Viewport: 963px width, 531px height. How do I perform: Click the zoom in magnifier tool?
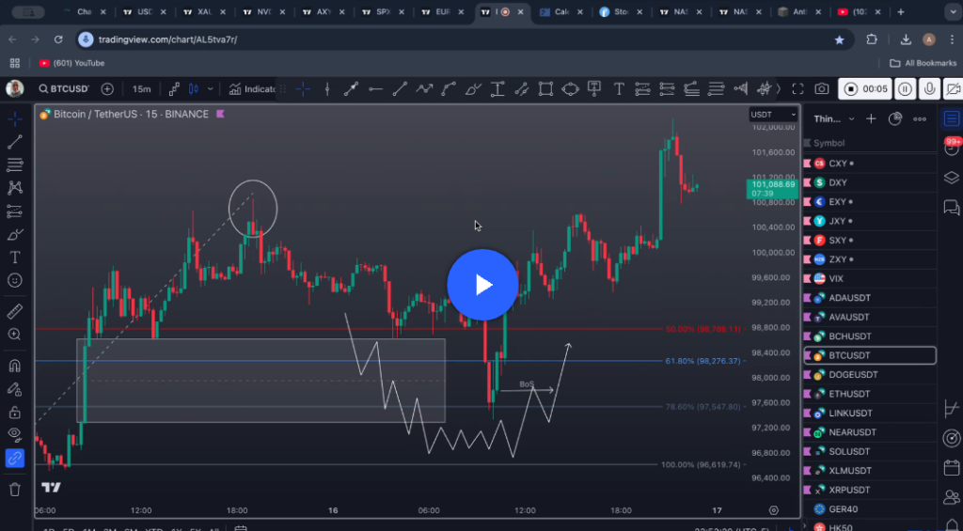pos(15,334)
